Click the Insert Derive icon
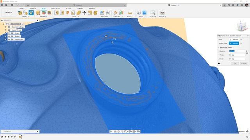 point(139,13)
